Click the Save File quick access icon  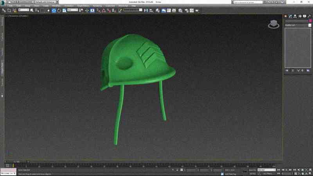pyautogui.click(x=17, y=2)
